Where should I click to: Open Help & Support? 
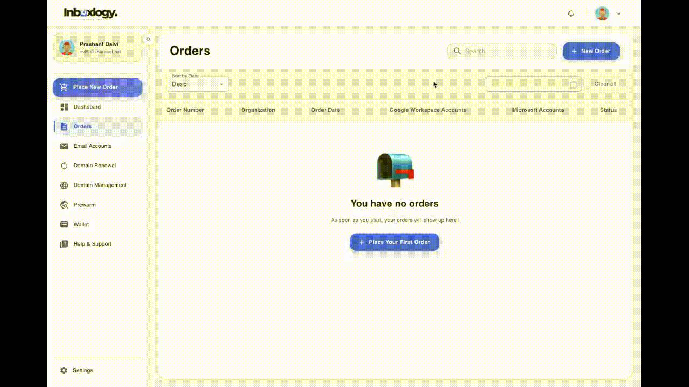click(97, 244)
